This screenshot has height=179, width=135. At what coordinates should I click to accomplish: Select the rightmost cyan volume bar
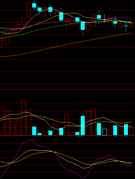point(126,130)
